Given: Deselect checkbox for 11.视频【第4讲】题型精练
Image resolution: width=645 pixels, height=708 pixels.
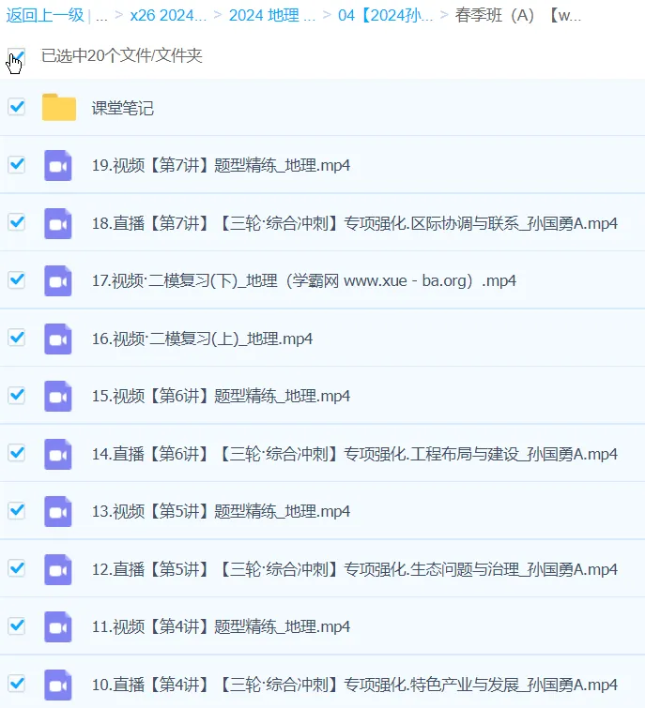Looking at the screenshot, I should click(16, 625).
